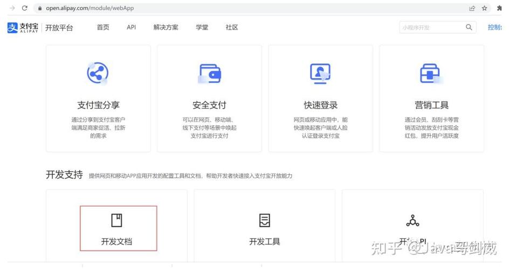Open 社区 navigation link
This screenshot has width=510, height=269.
click(x=232, y=27)
